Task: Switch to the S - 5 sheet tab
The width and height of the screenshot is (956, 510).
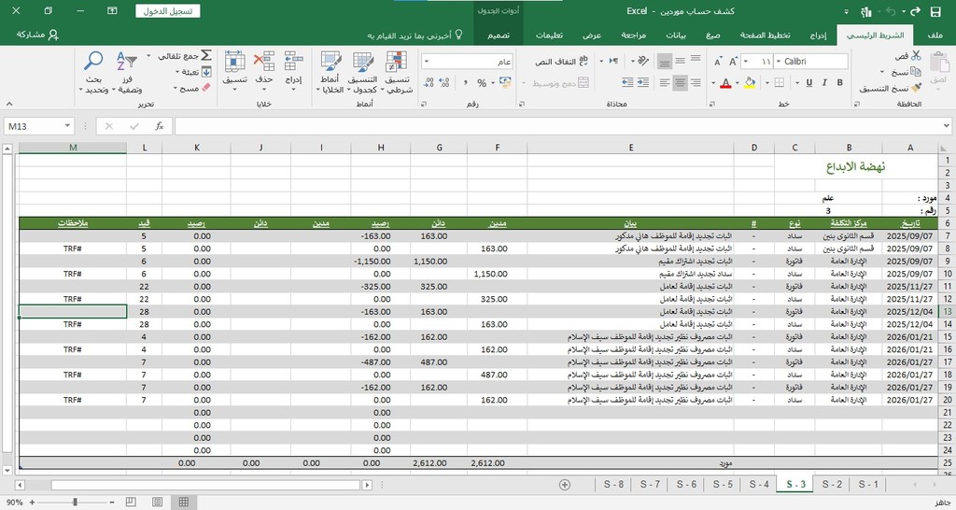Action: click(723, 484)
